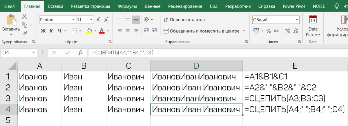348x126 pixels.
Task: Click Объединить и поместить в центре button
Action: (x=201, y=31)
